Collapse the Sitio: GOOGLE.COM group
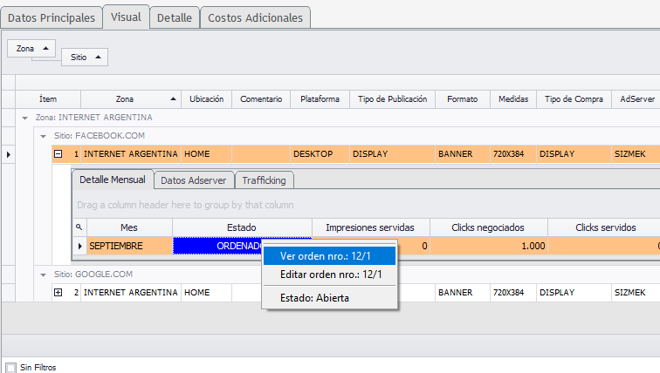Image resolution: width=660 pixels, height=373 pixels. click(43, 274)
